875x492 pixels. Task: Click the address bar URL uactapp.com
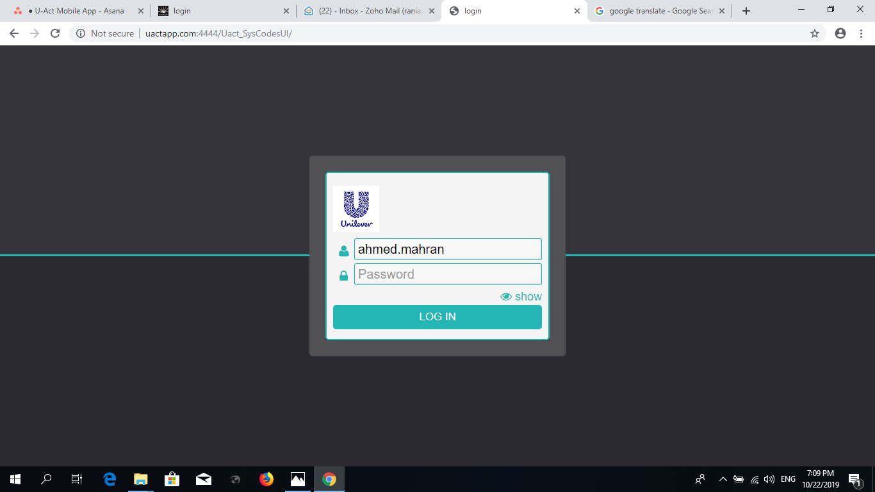218,33
